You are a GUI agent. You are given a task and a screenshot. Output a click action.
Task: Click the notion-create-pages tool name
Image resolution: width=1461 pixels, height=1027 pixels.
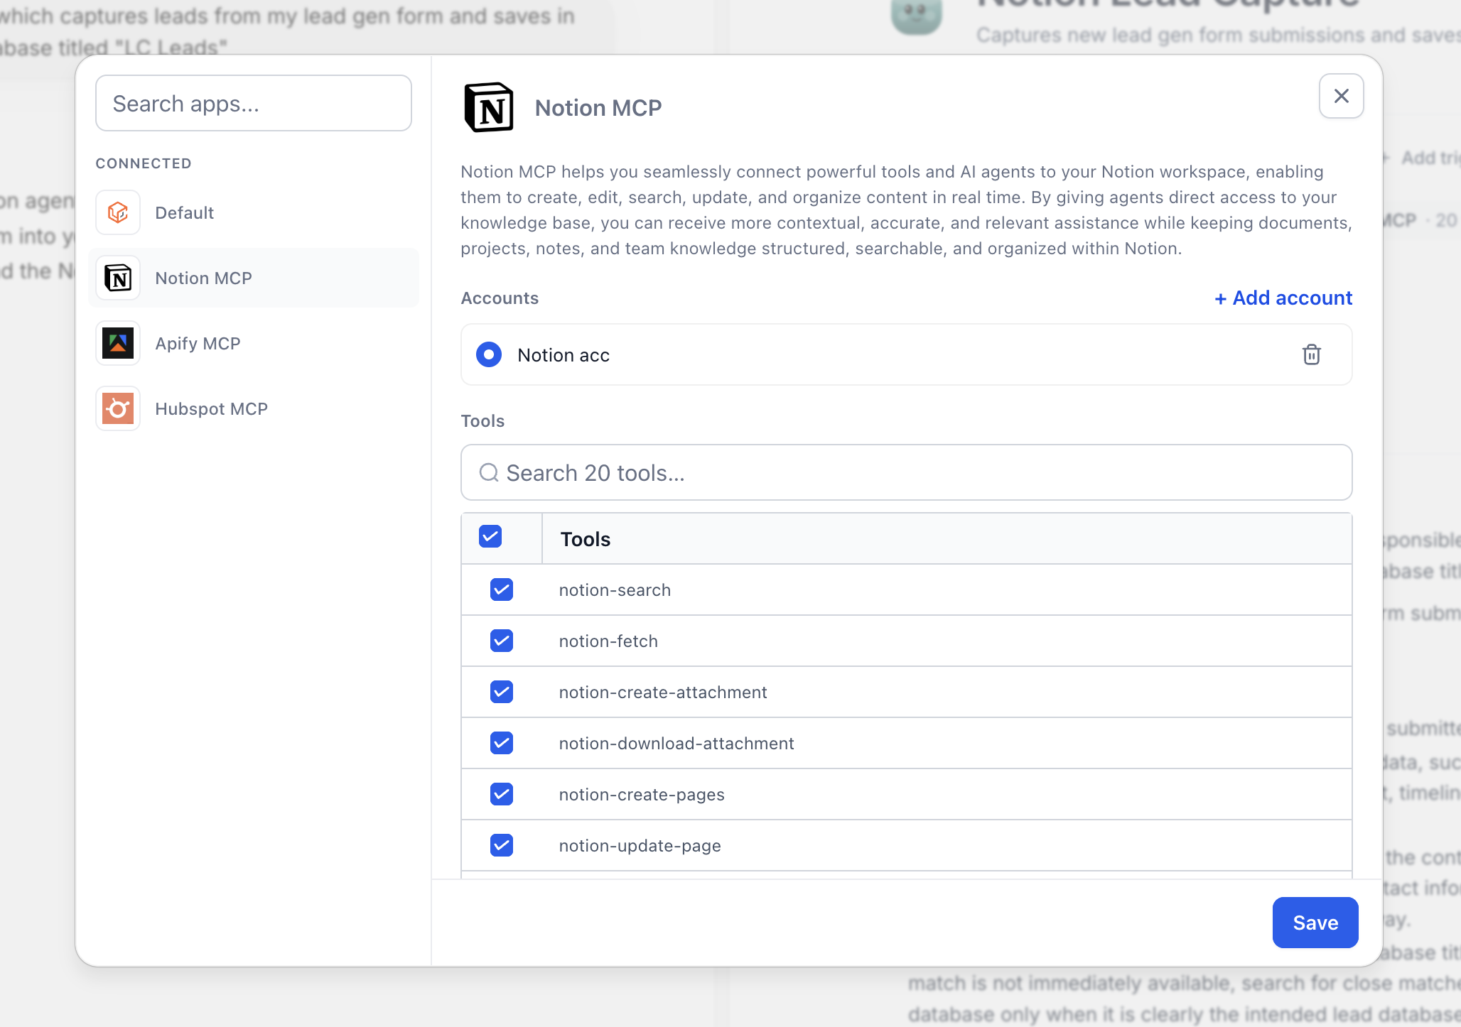coord(642,795)
